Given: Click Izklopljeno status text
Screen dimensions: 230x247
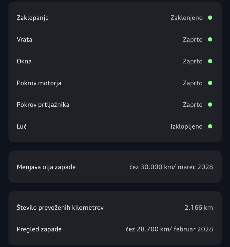Looking at the screenshot, I should tap(187, 126).
